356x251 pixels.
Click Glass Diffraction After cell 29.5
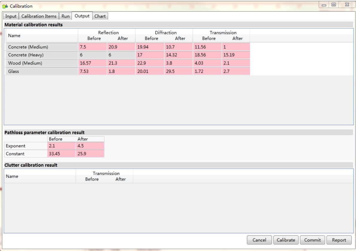[x=178, y=71]
